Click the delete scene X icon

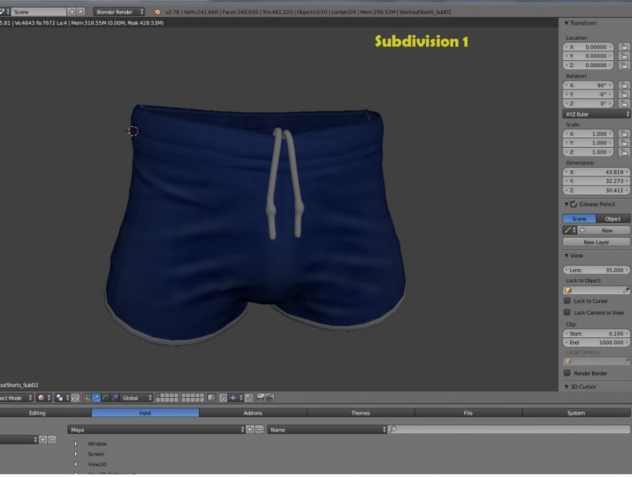coord(81,12)
